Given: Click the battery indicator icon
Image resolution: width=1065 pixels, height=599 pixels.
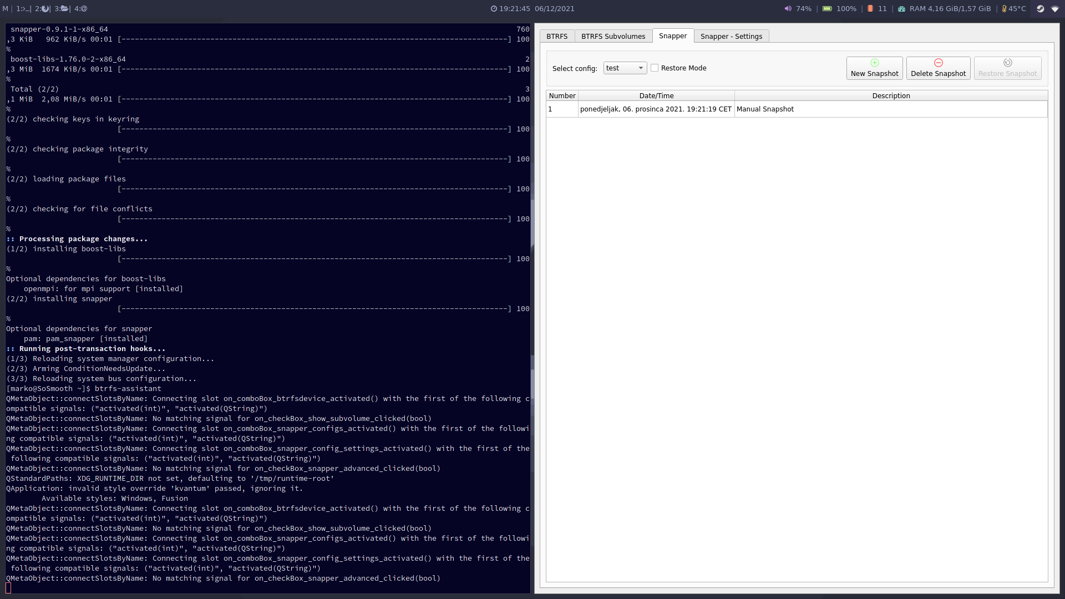Looking at the screenshot, I should [827, 9].
